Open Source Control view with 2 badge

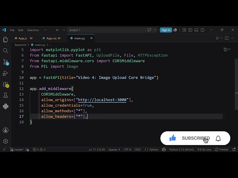pos(6,62)
